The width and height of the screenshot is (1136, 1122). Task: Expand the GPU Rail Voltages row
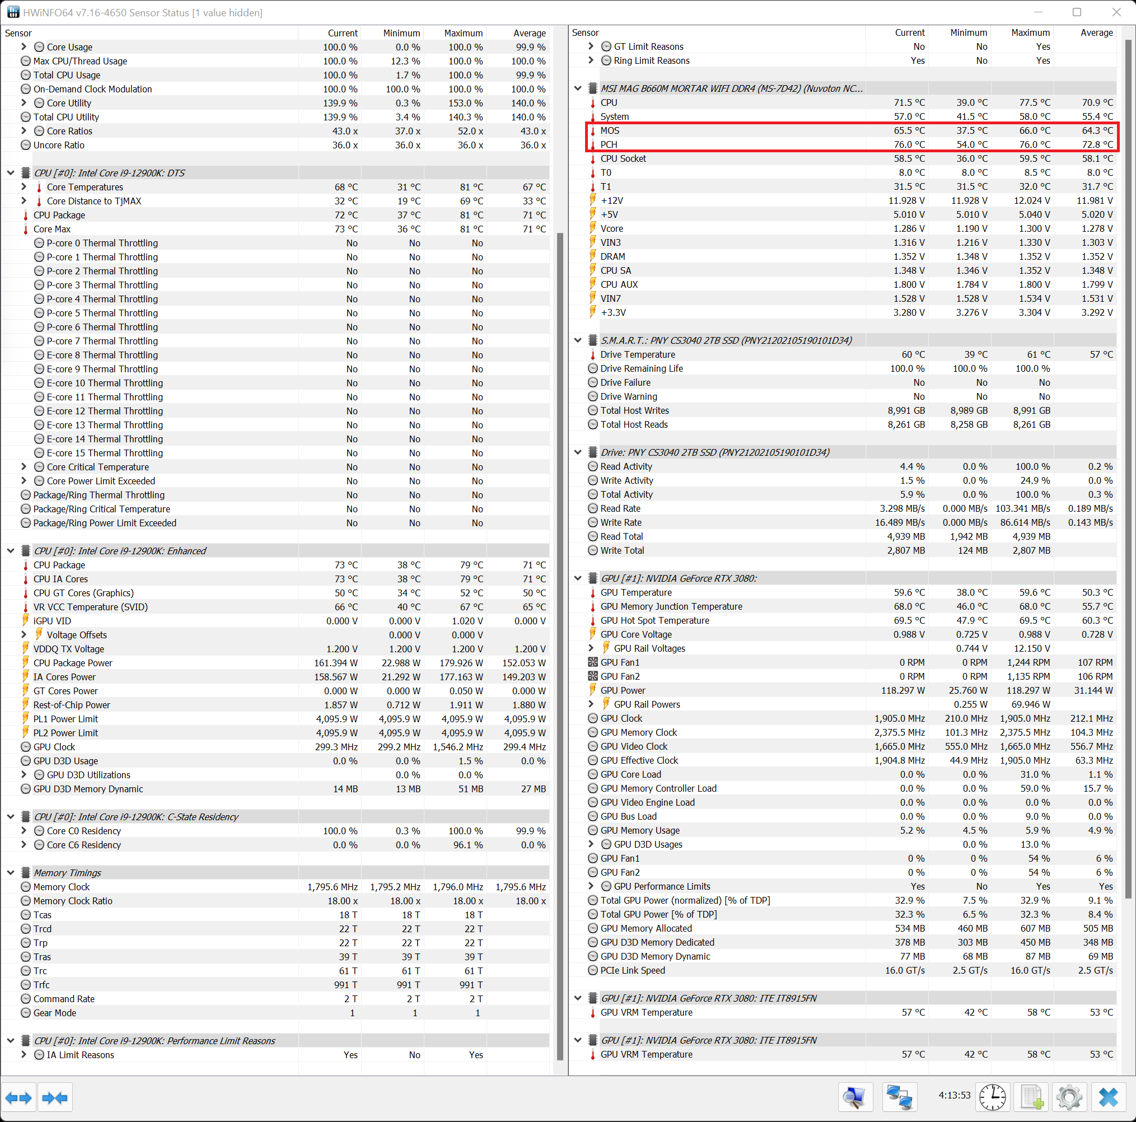point(591,648)
